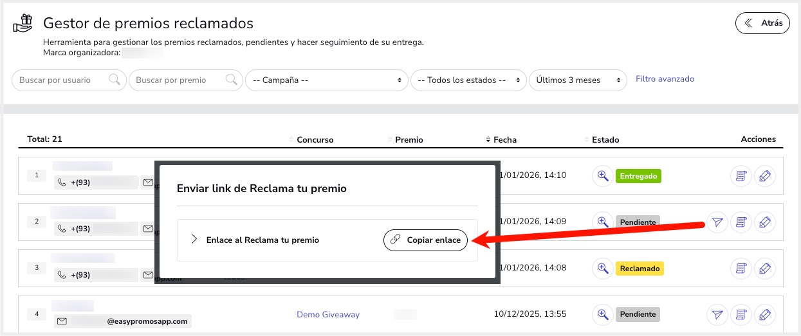Sort the list by Concurso column

(315, 139)
